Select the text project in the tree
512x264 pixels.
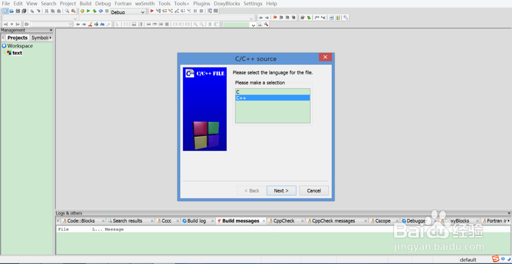click(x=17, y=53)
